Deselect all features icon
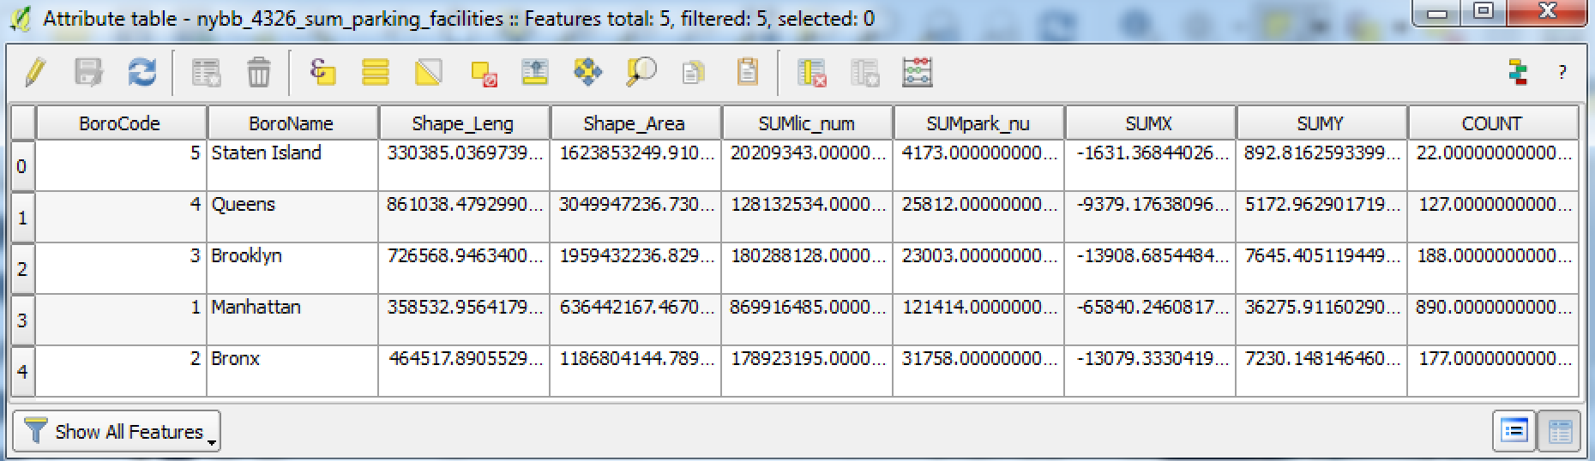This screenshot has width=1595, height=461. pyautogui.click(x=484, y=73)
